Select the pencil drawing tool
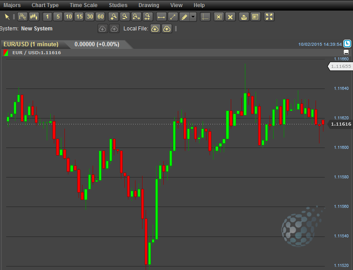Screen dimensions: 353x270 click(184, 17)
